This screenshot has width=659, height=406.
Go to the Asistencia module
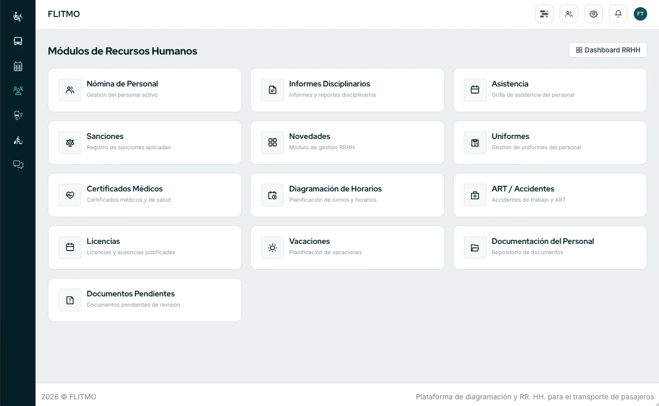[x=550, y=90]
